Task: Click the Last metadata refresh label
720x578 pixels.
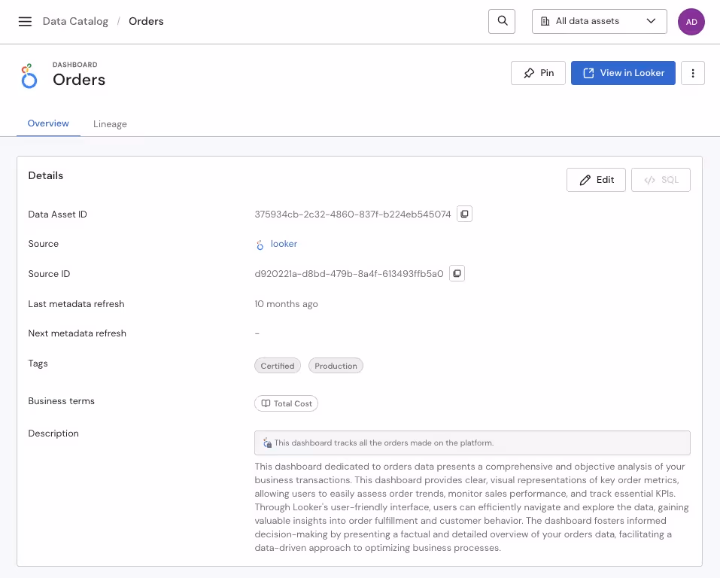Action: point(76,304)
